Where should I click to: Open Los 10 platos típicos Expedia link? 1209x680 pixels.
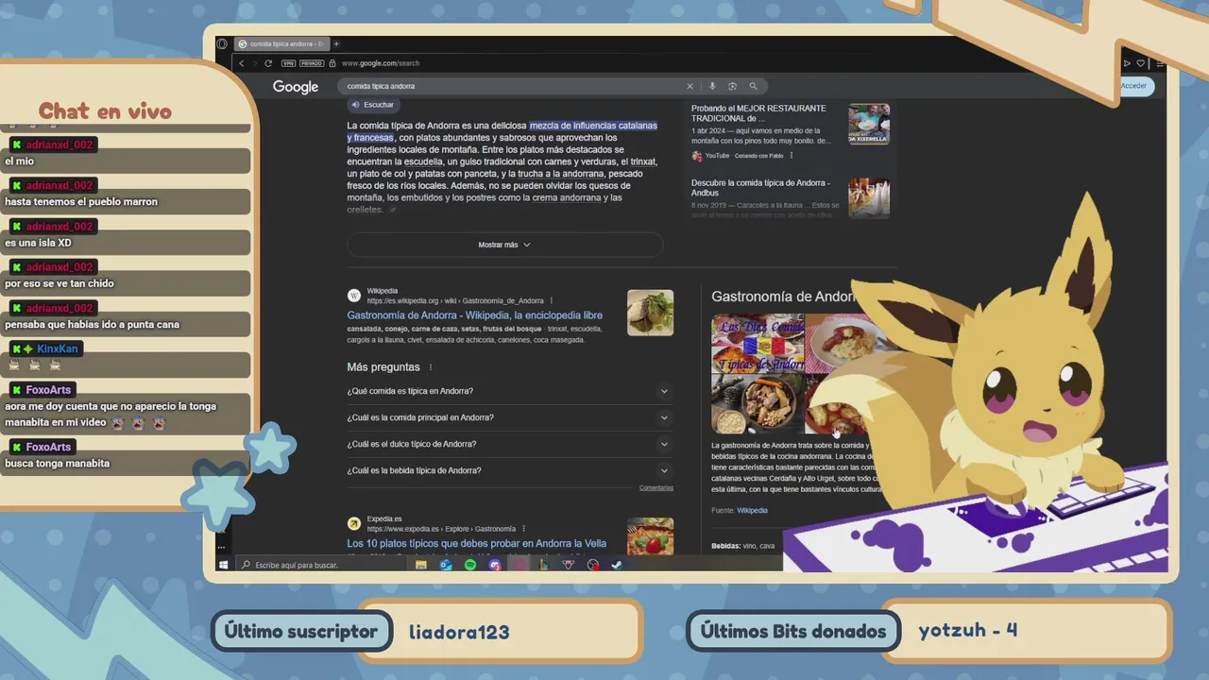point(476,544)
